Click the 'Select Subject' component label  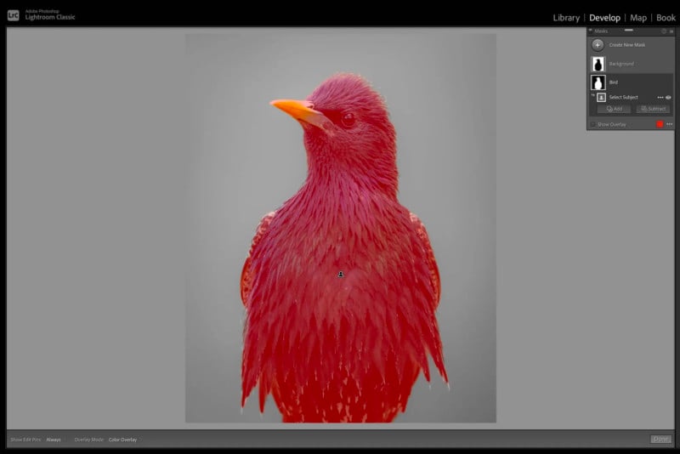624,98
